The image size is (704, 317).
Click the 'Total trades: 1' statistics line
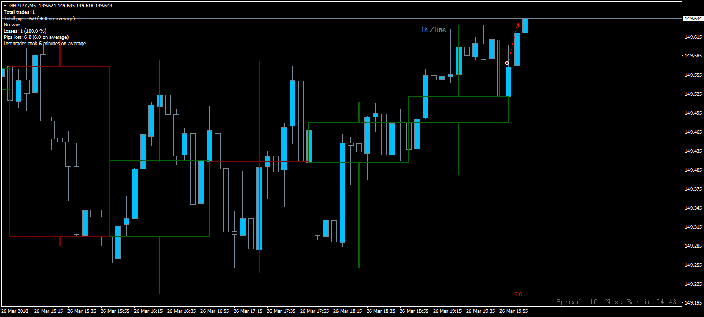click(19, 12)
